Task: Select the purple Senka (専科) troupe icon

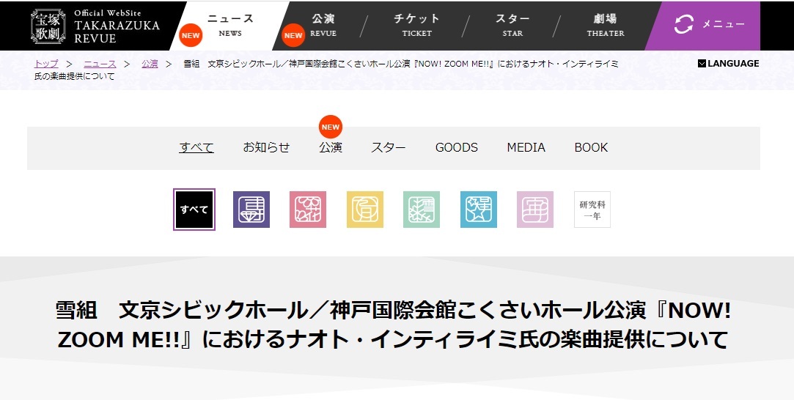Action: click(x=251, y=210)
